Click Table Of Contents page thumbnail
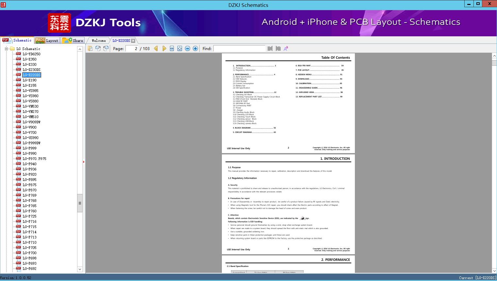497x281 pixels. tap(288, 103)
